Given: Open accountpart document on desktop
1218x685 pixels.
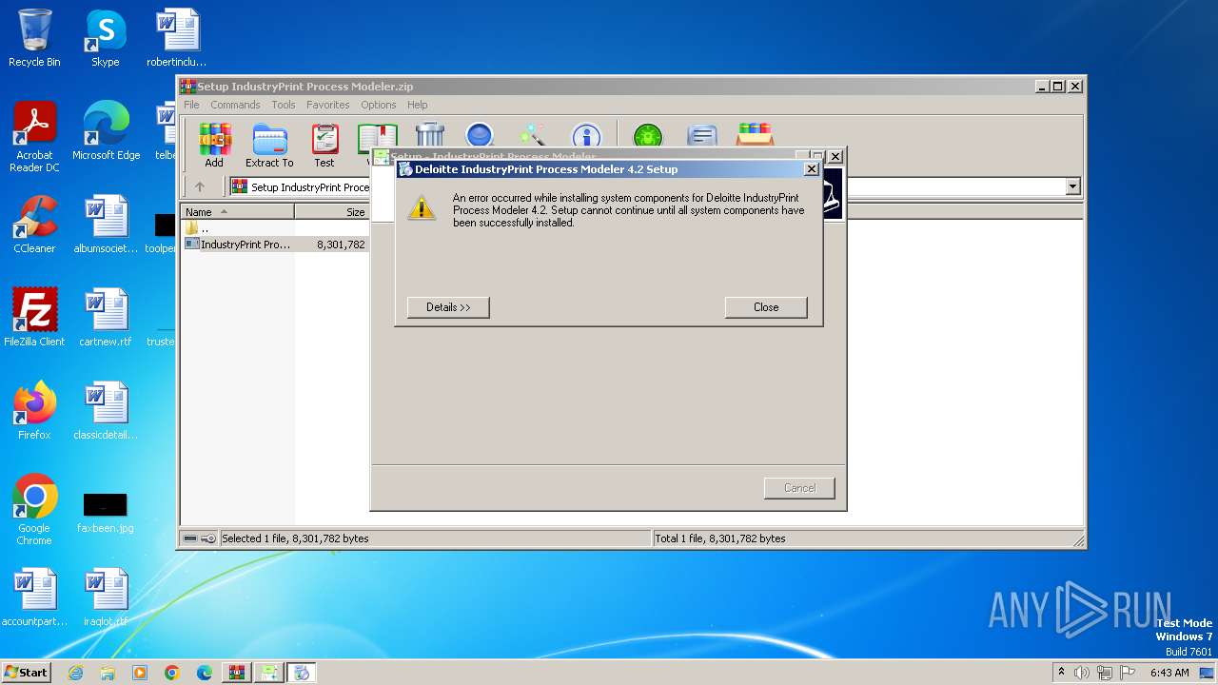Looking at the screenshot, I should point(34,597).
